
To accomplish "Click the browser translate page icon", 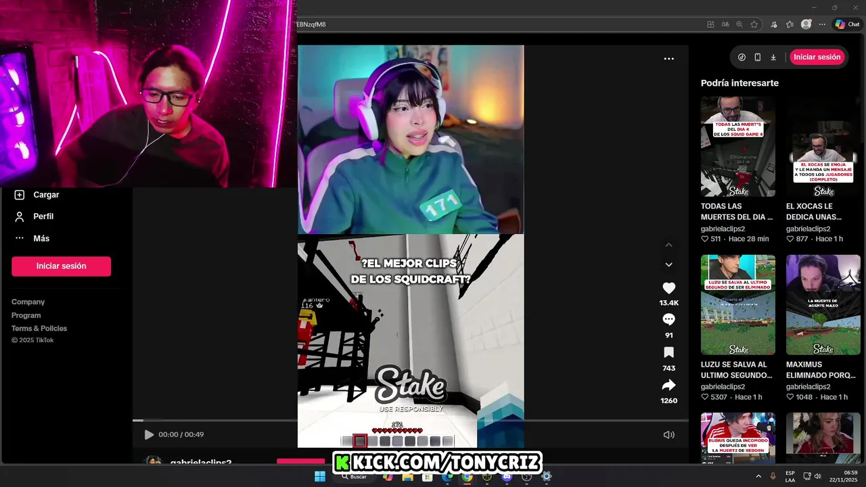I will tap(725, 24).
